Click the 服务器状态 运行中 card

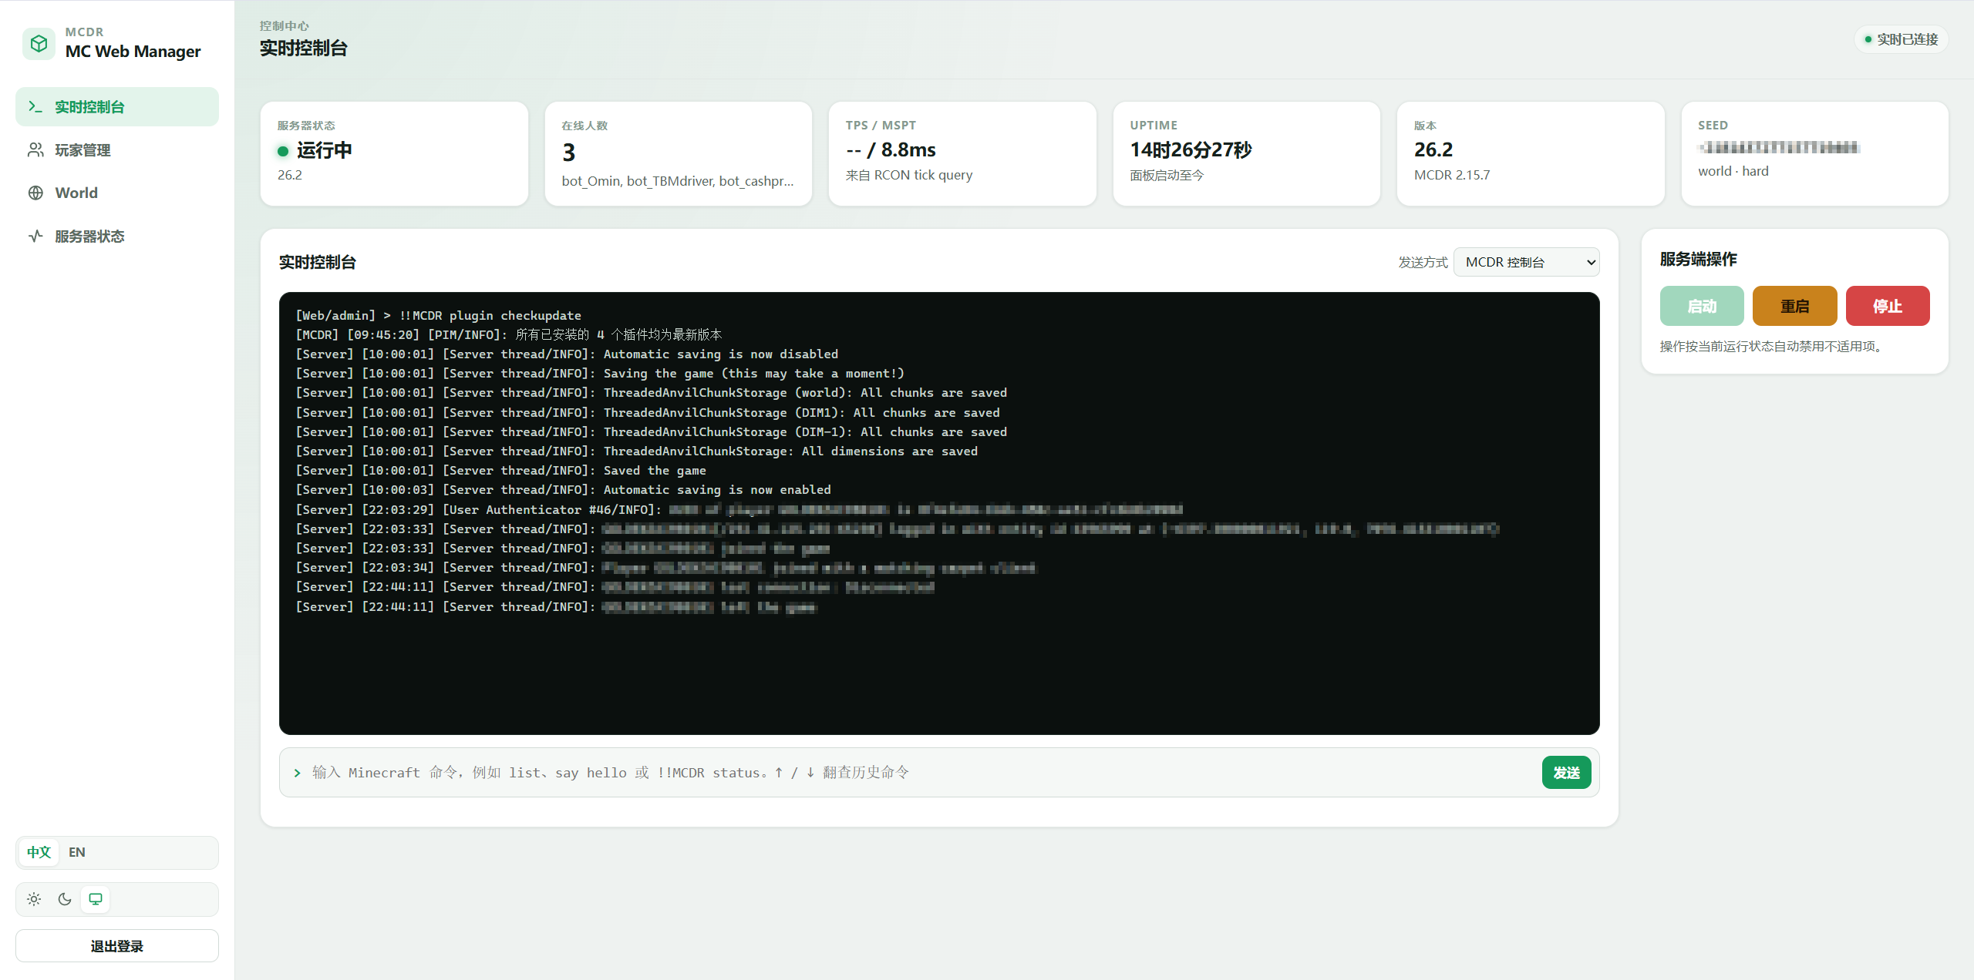394,153
